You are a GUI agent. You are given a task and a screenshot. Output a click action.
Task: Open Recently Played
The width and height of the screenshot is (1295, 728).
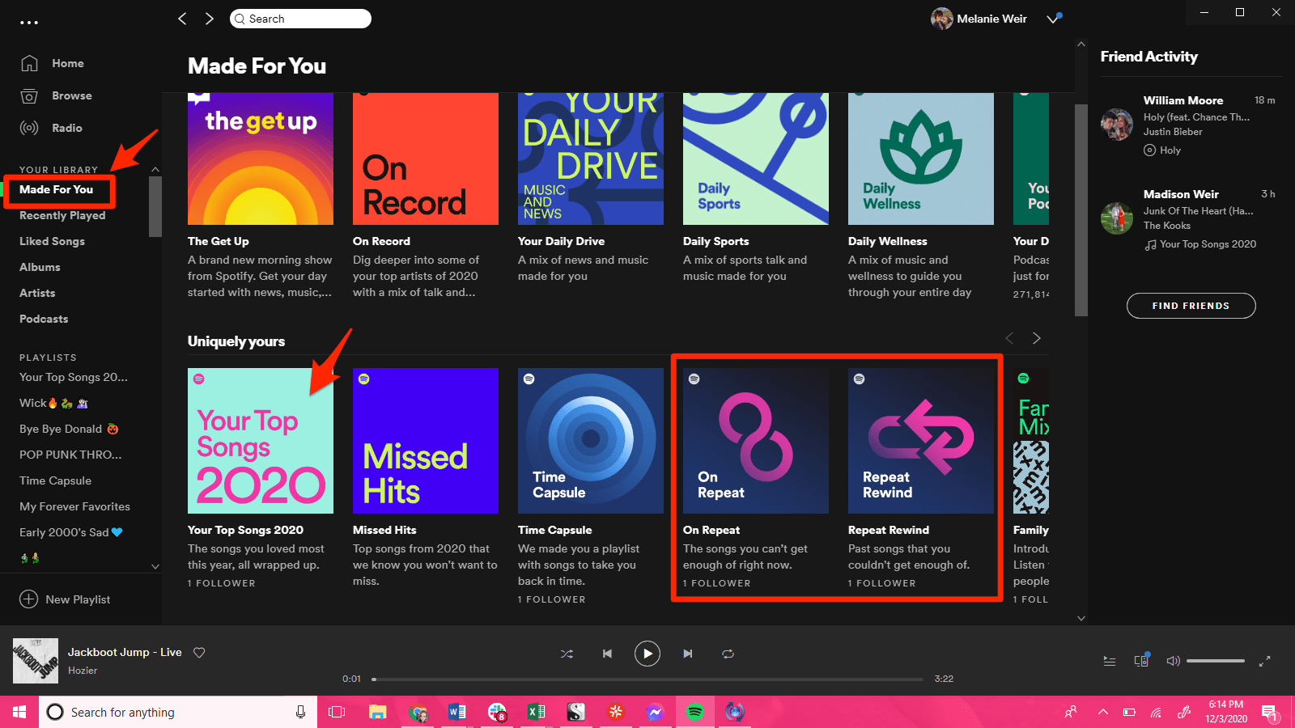[62, 215]
